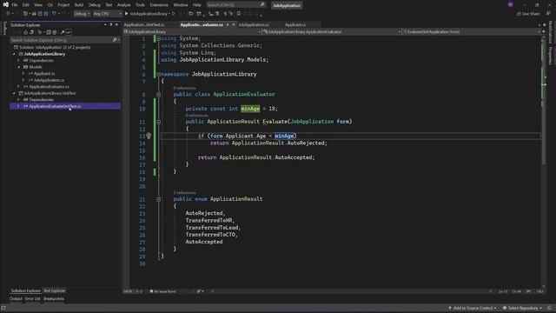Click the Live Share icon
This screenshot has width=556, height=313.
(520, 14)
